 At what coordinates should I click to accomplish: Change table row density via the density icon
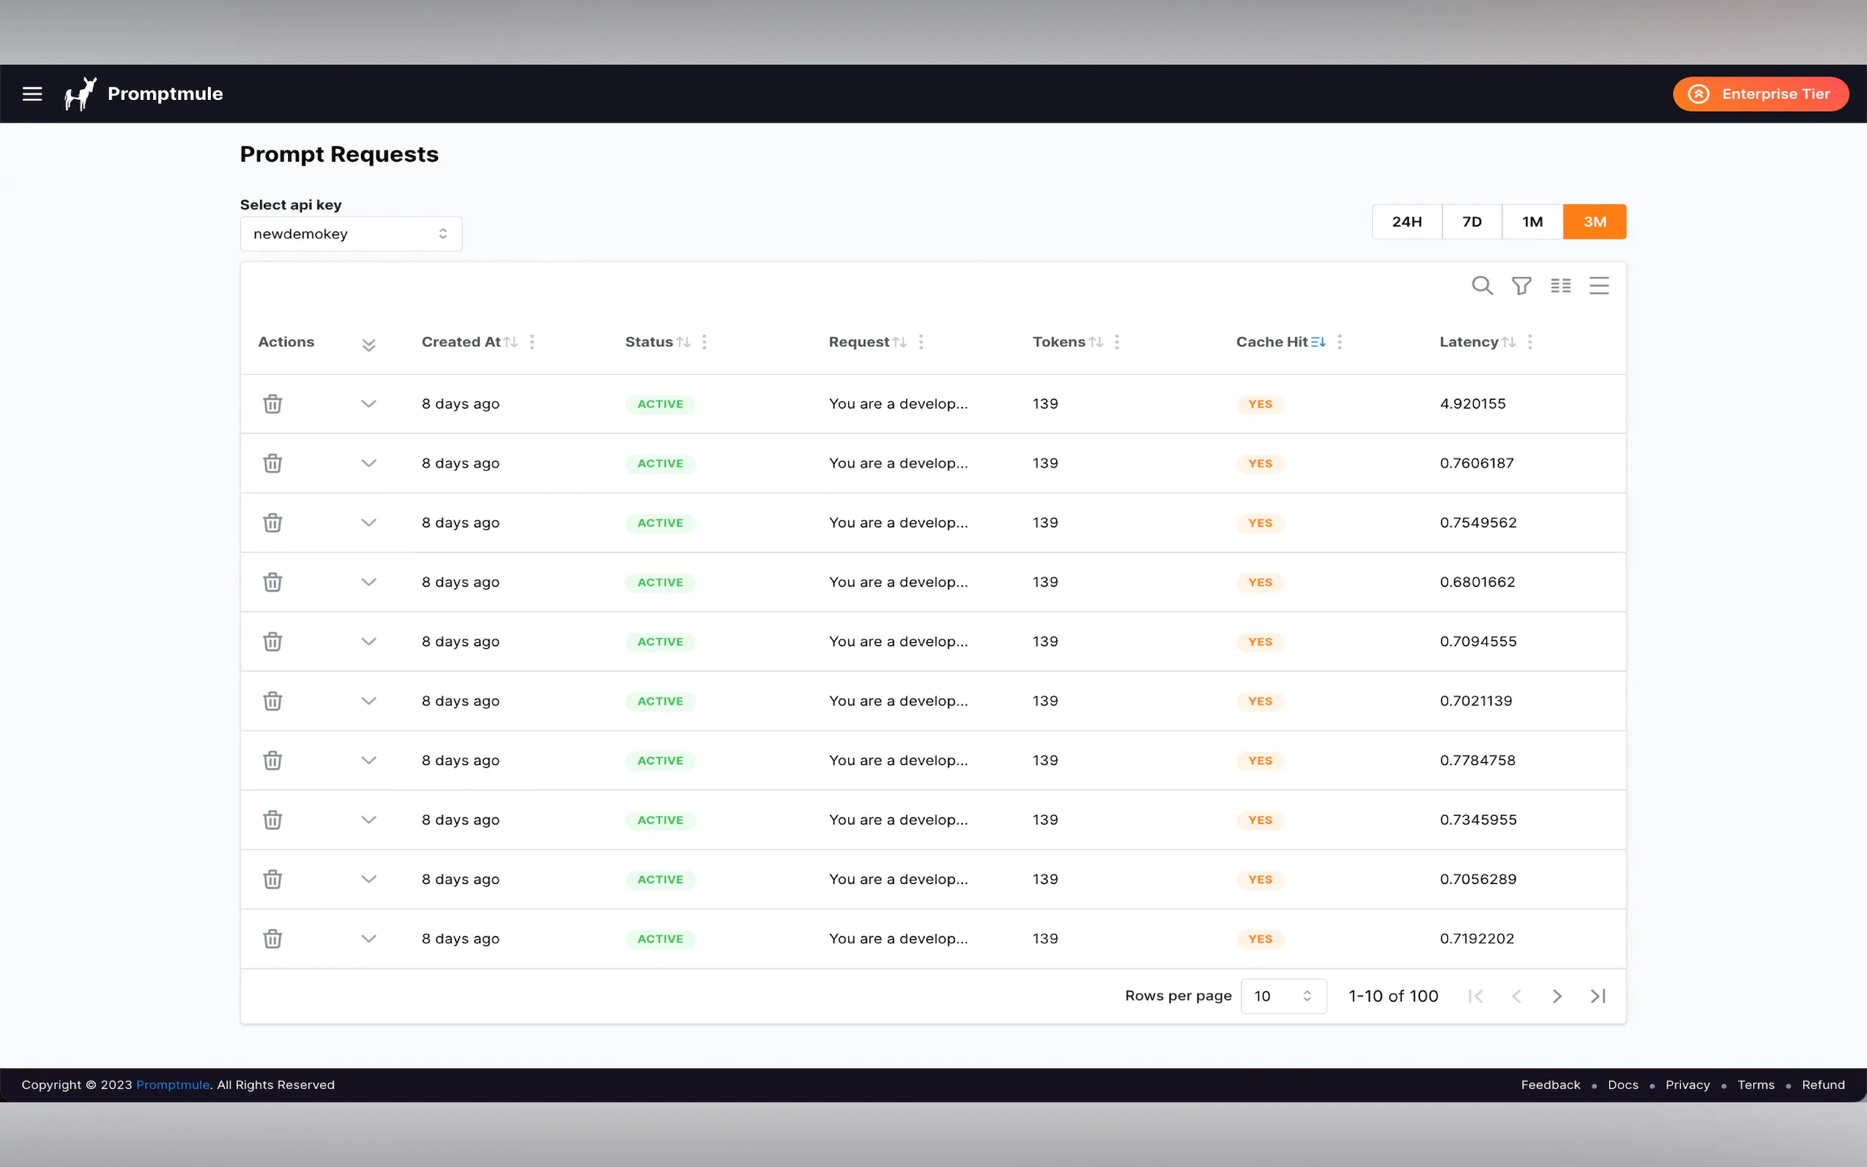[x=1599, y=285]
